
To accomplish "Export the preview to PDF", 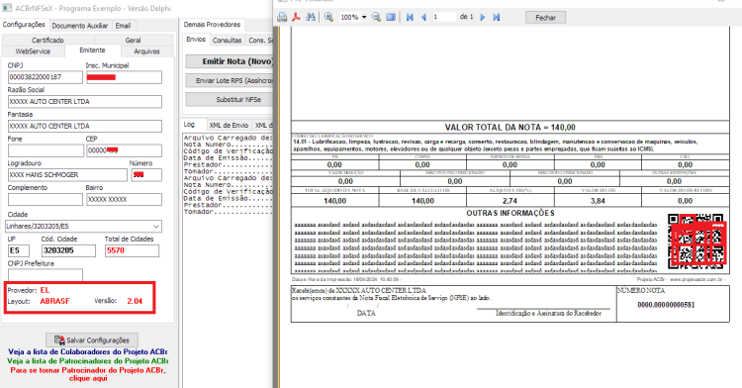I will pos(296,18).
